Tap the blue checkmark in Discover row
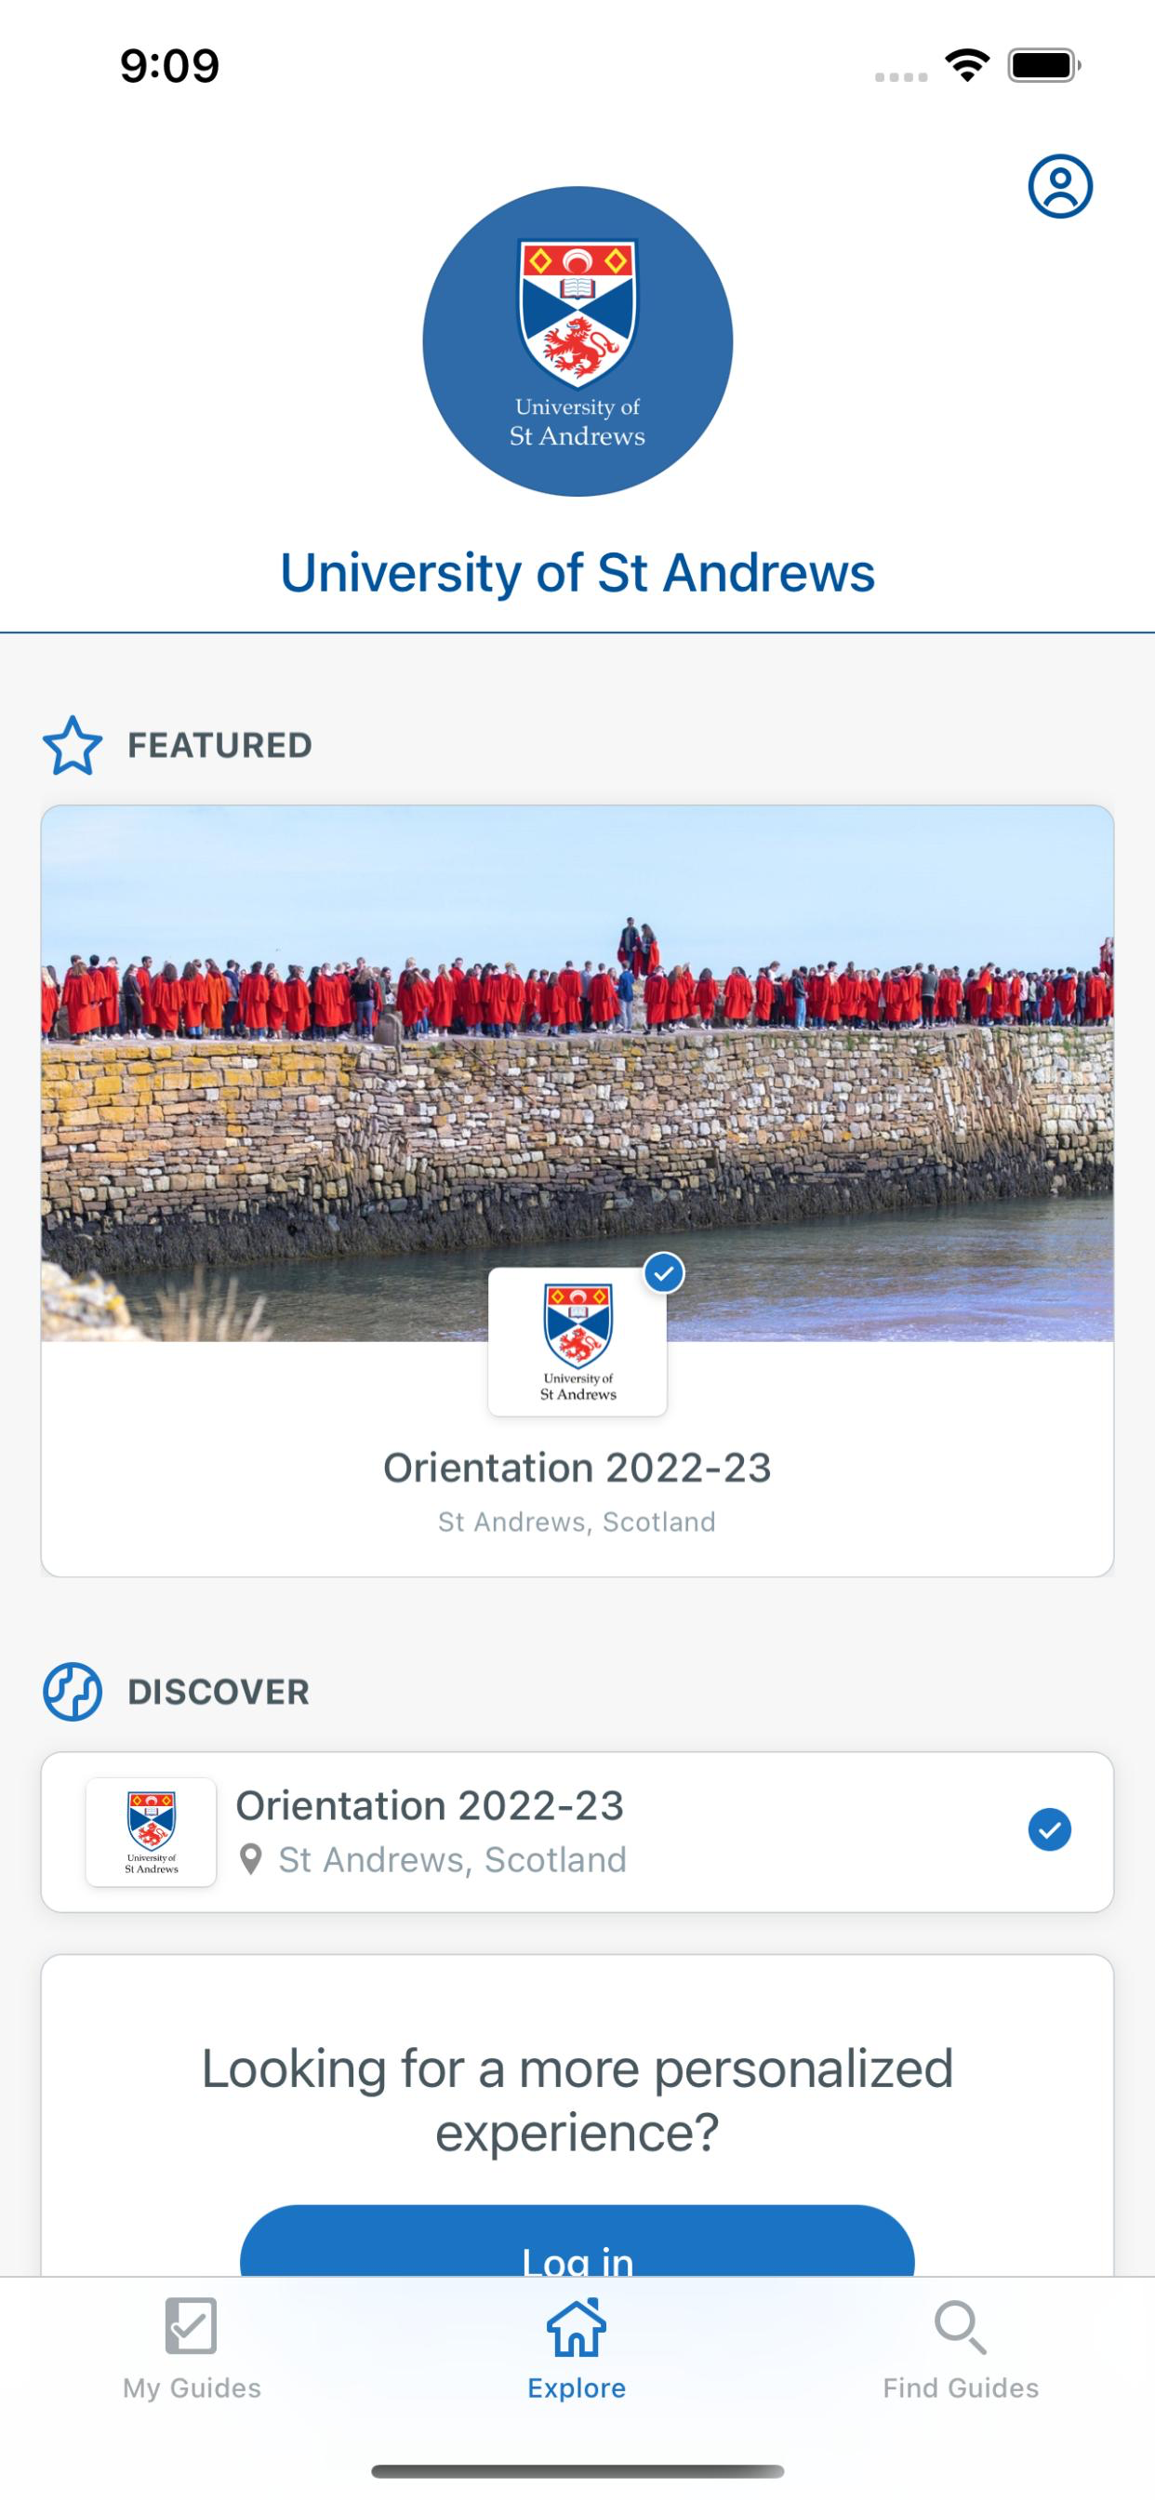This screenshot has width=1155, height=2500. coord(1049,1830)
